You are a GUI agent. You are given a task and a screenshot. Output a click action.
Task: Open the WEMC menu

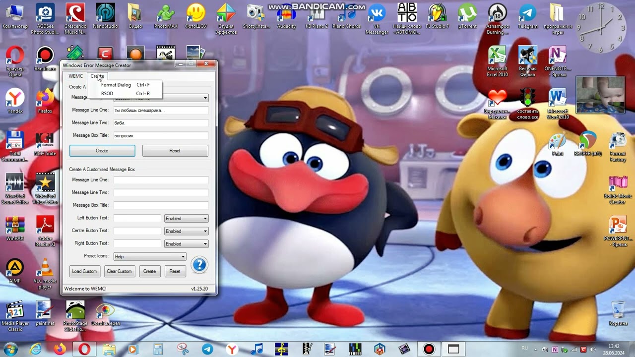[x=75, y=76]
